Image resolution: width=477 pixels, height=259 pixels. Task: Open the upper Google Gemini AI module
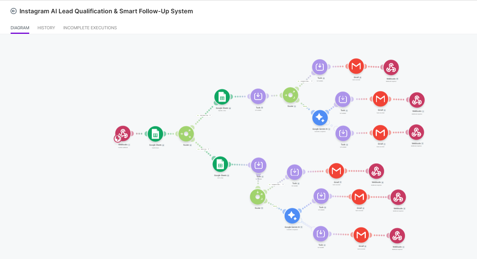320,118
